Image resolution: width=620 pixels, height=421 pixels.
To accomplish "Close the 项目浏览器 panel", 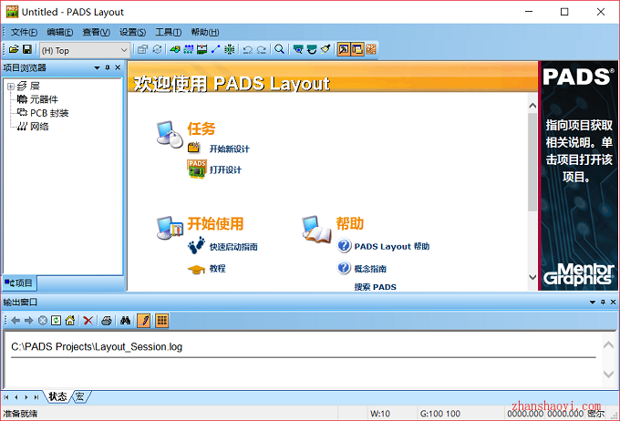I will (x=118, y=68).
